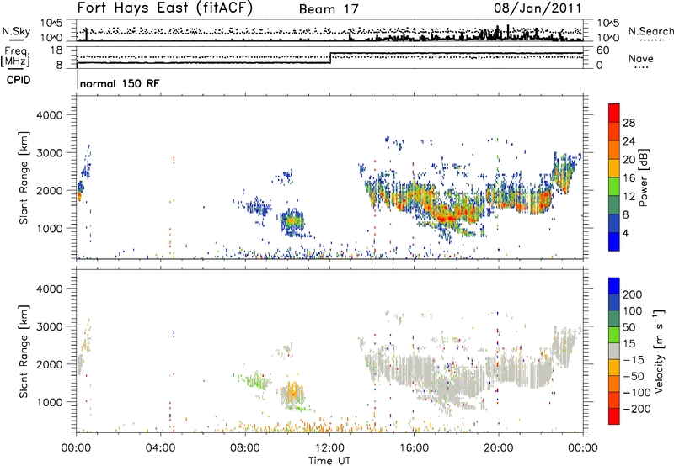Click the '16:00' time axis tick label
This screenshot has width=674, height=466.
pos(414,447)
